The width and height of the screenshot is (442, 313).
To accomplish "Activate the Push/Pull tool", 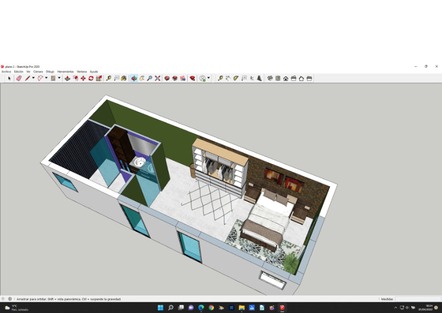I will 67,78.
